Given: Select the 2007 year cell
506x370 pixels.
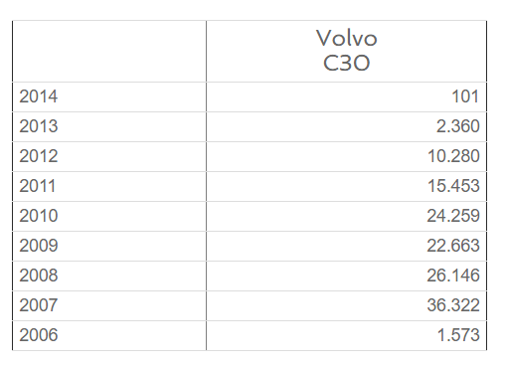Looking at the screenshot, I should coord(109,305).
